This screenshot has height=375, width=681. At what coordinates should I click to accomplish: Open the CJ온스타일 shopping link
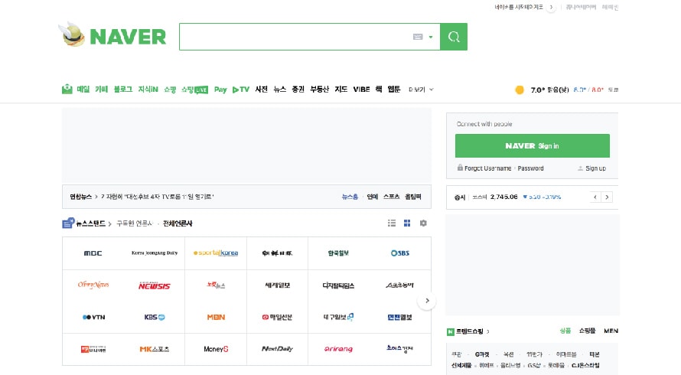coord(585,366)
